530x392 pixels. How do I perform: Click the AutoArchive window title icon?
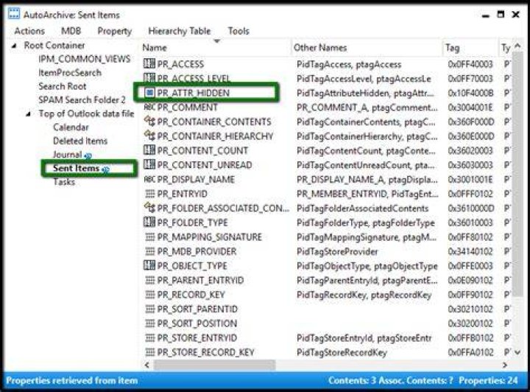[14, 14]
